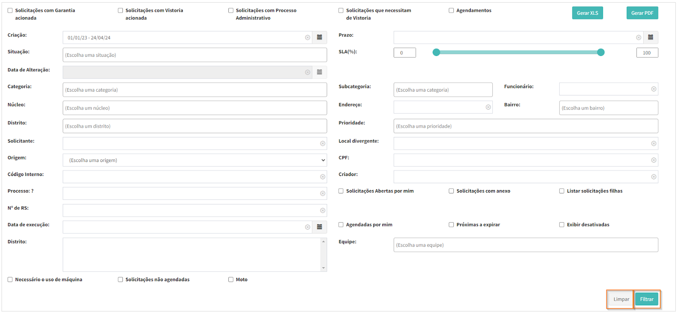Clear the Criação date range field
The width and height of the screenshot is (678, 313).
pos(308,38)
